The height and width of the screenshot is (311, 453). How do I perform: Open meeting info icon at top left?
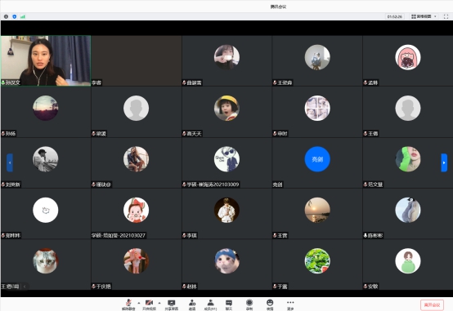tap(6, 16)
